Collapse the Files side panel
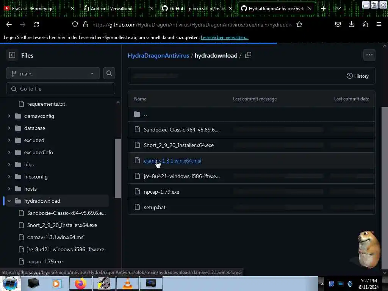388x291 pixels. click(x=12, y=55)
